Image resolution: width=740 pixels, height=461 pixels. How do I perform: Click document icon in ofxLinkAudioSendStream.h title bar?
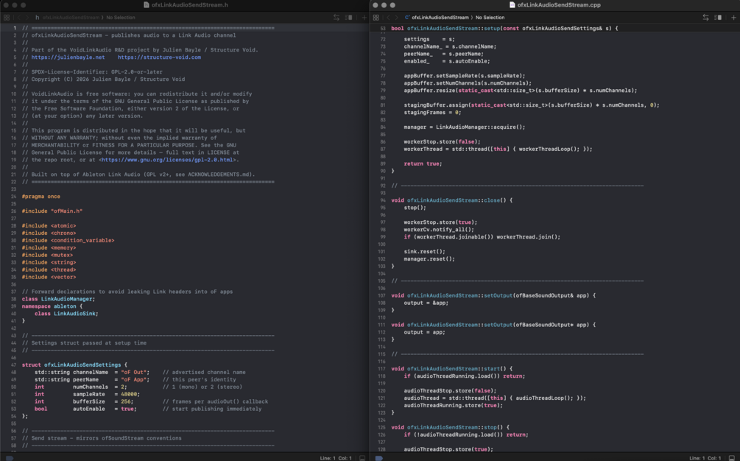[x=147, y=4]
